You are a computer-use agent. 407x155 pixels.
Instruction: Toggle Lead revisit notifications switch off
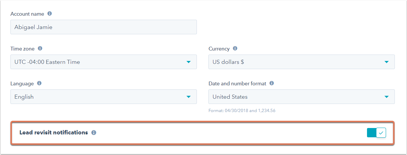point(376,133)
